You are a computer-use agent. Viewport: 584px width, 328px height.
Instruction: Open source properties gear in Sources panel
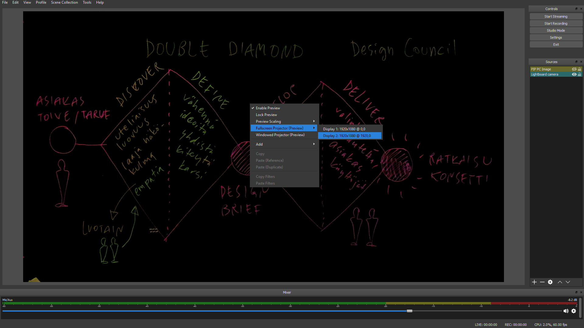[550, 282]
